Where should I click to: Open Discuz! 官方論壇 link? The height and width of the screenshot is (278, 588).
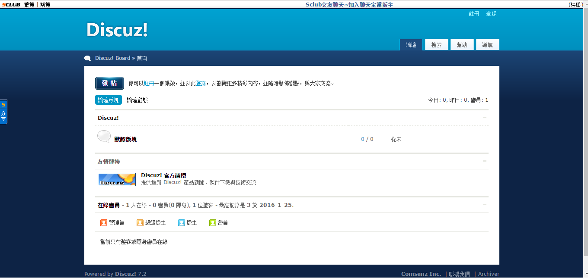pyautogui.click(x=163, y=175)
